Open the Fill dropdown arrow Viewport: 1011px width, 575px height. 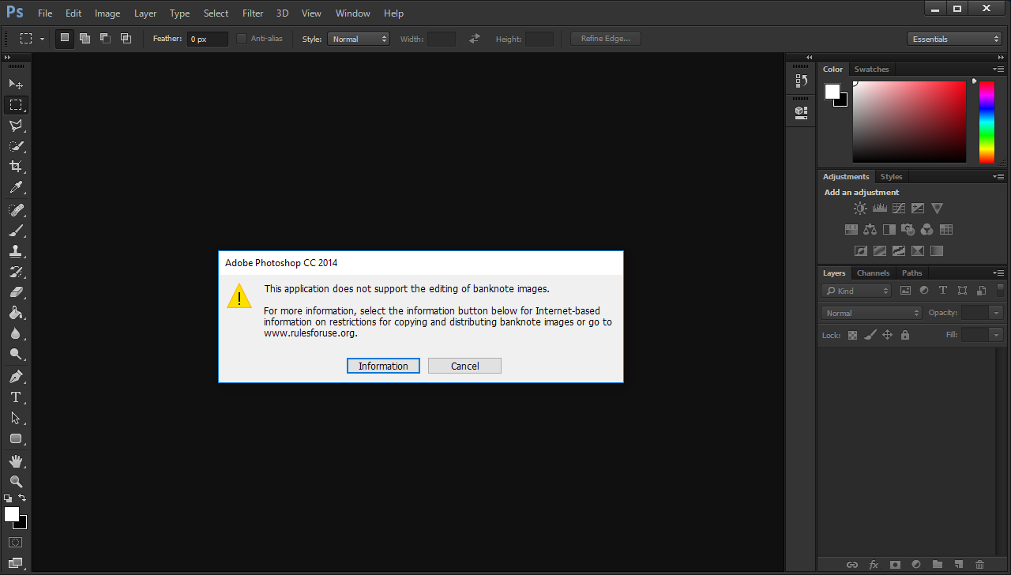pyautogui.click(x=996, y=335)
